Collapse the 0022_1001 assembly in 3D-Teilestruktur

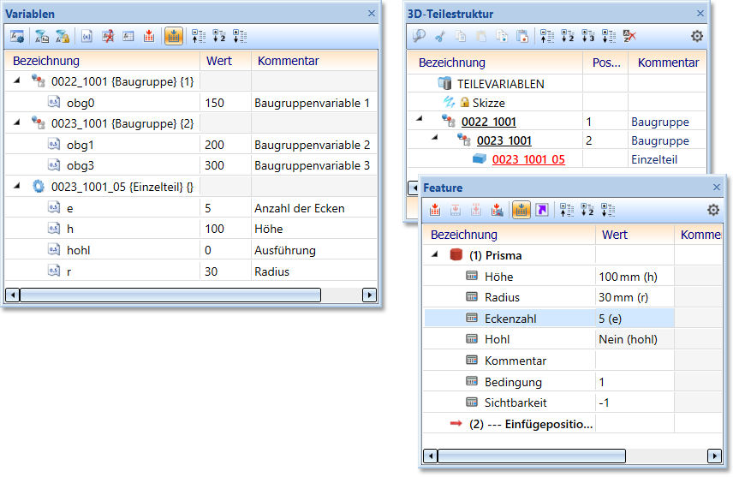(420, 119)
